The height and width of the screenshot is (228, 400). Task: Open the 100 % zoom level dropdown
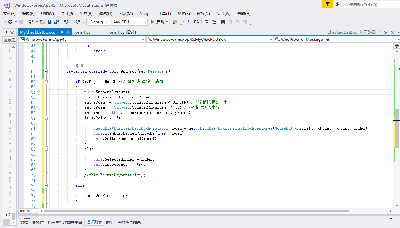click(x=28, y=211)
